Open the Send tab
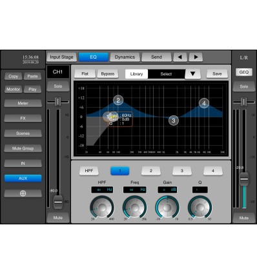The height and width of the screenshot is (274, 257). [x=156, y=57]
